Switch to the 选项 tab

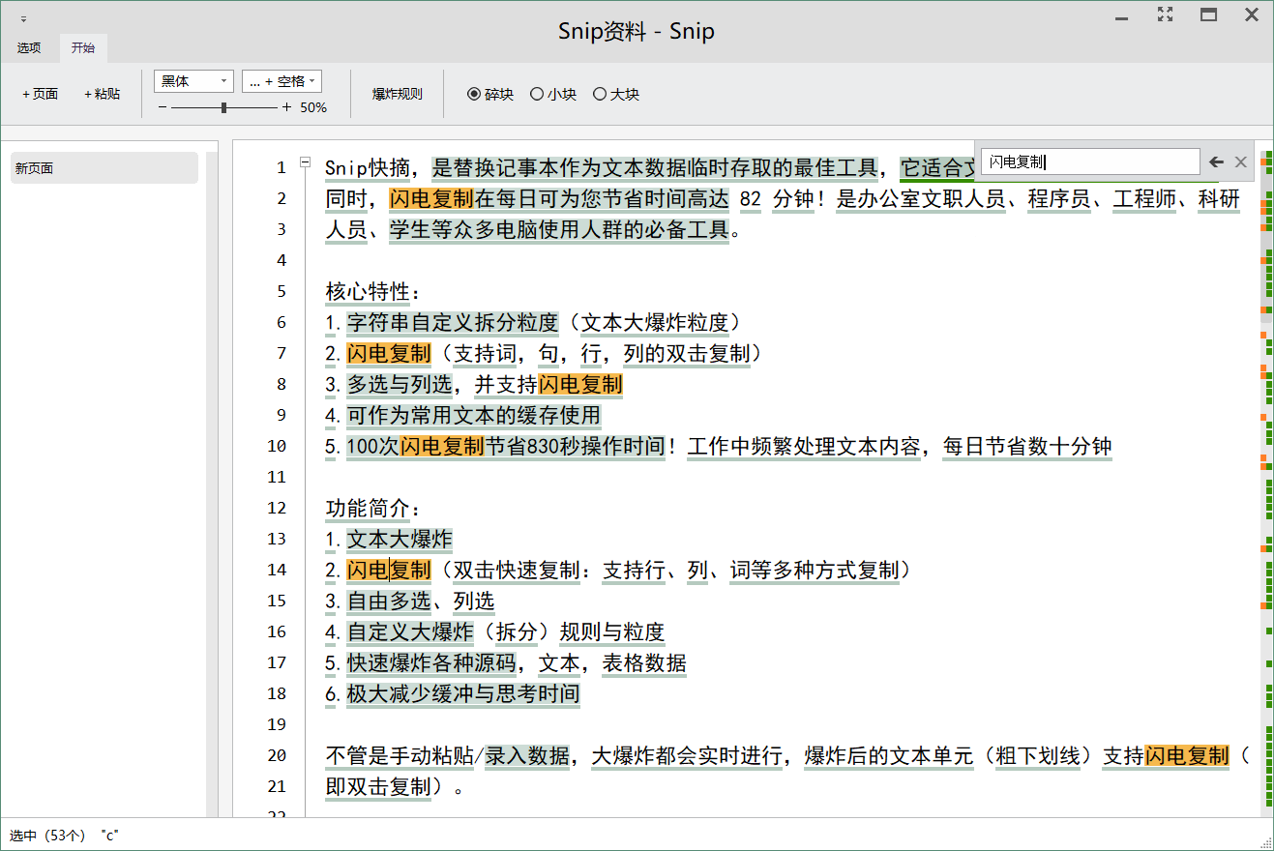click(x=29, y=47)
